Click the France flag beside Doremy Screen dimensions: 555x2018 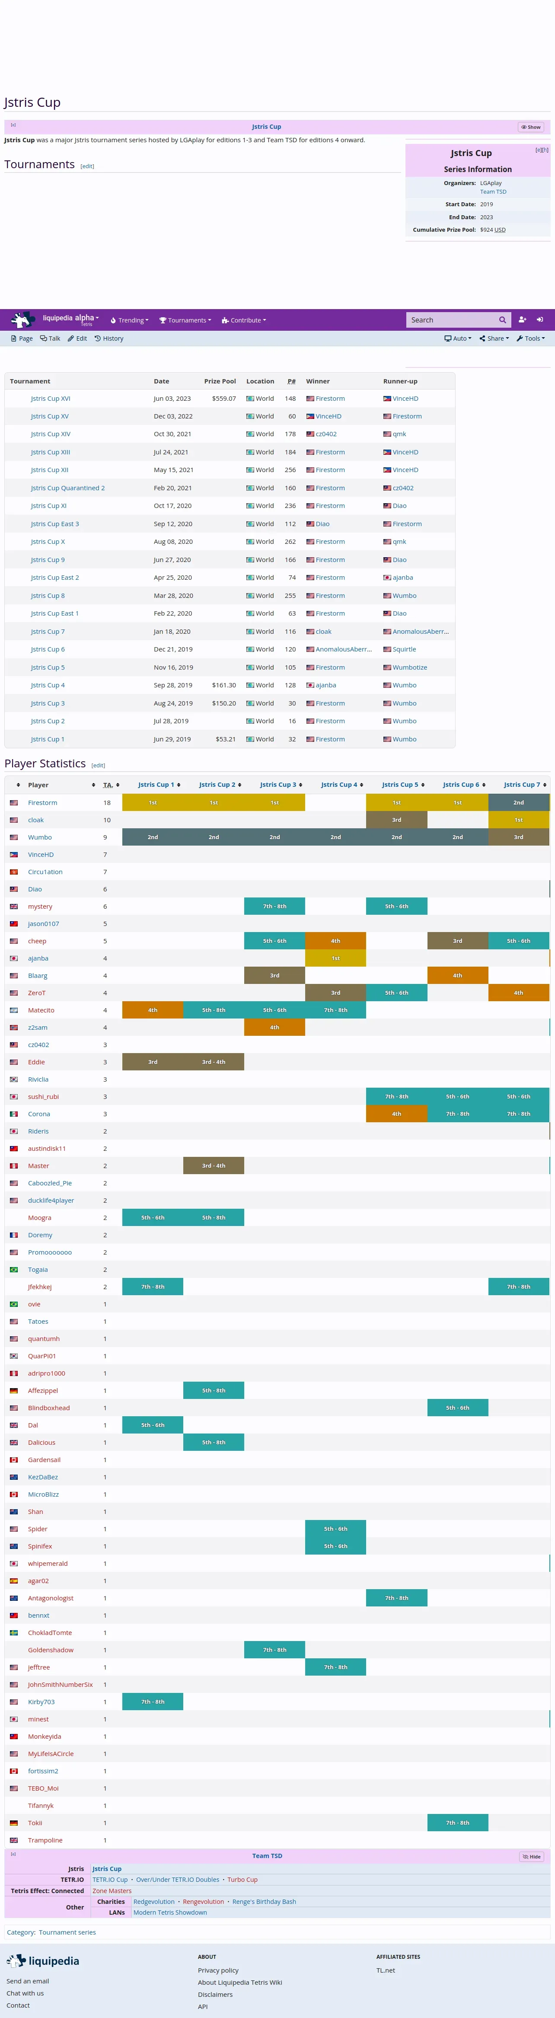(13, 1235)
